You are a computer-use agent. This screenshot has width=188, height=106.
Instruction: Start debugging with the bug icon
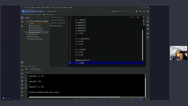(x=125, y=11)
